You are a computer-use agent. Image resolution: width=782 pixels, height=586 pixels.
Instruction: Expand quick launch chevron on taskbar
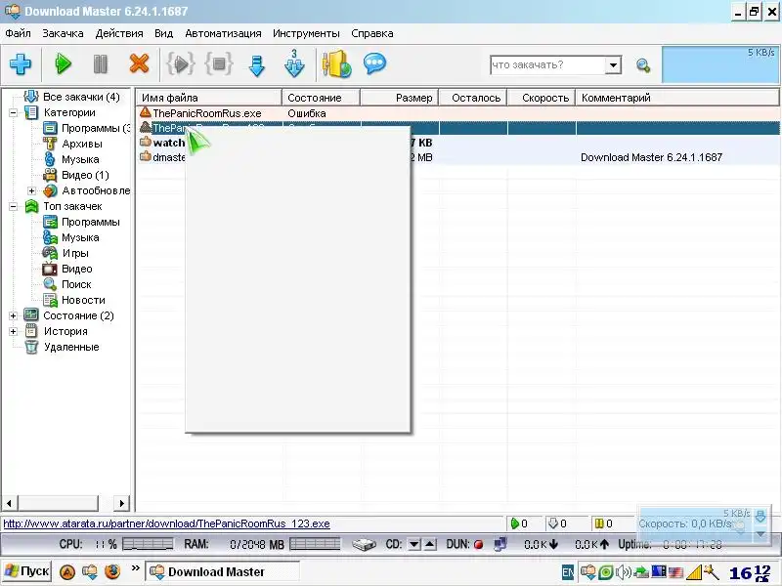tap(135, 567)
